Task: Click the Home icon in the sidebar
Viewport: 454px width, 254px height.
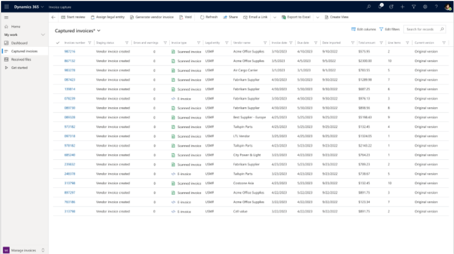Action: point(7,27)
